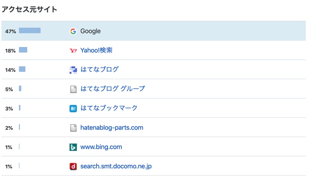Open the はてなブログ link

[99, 69]
